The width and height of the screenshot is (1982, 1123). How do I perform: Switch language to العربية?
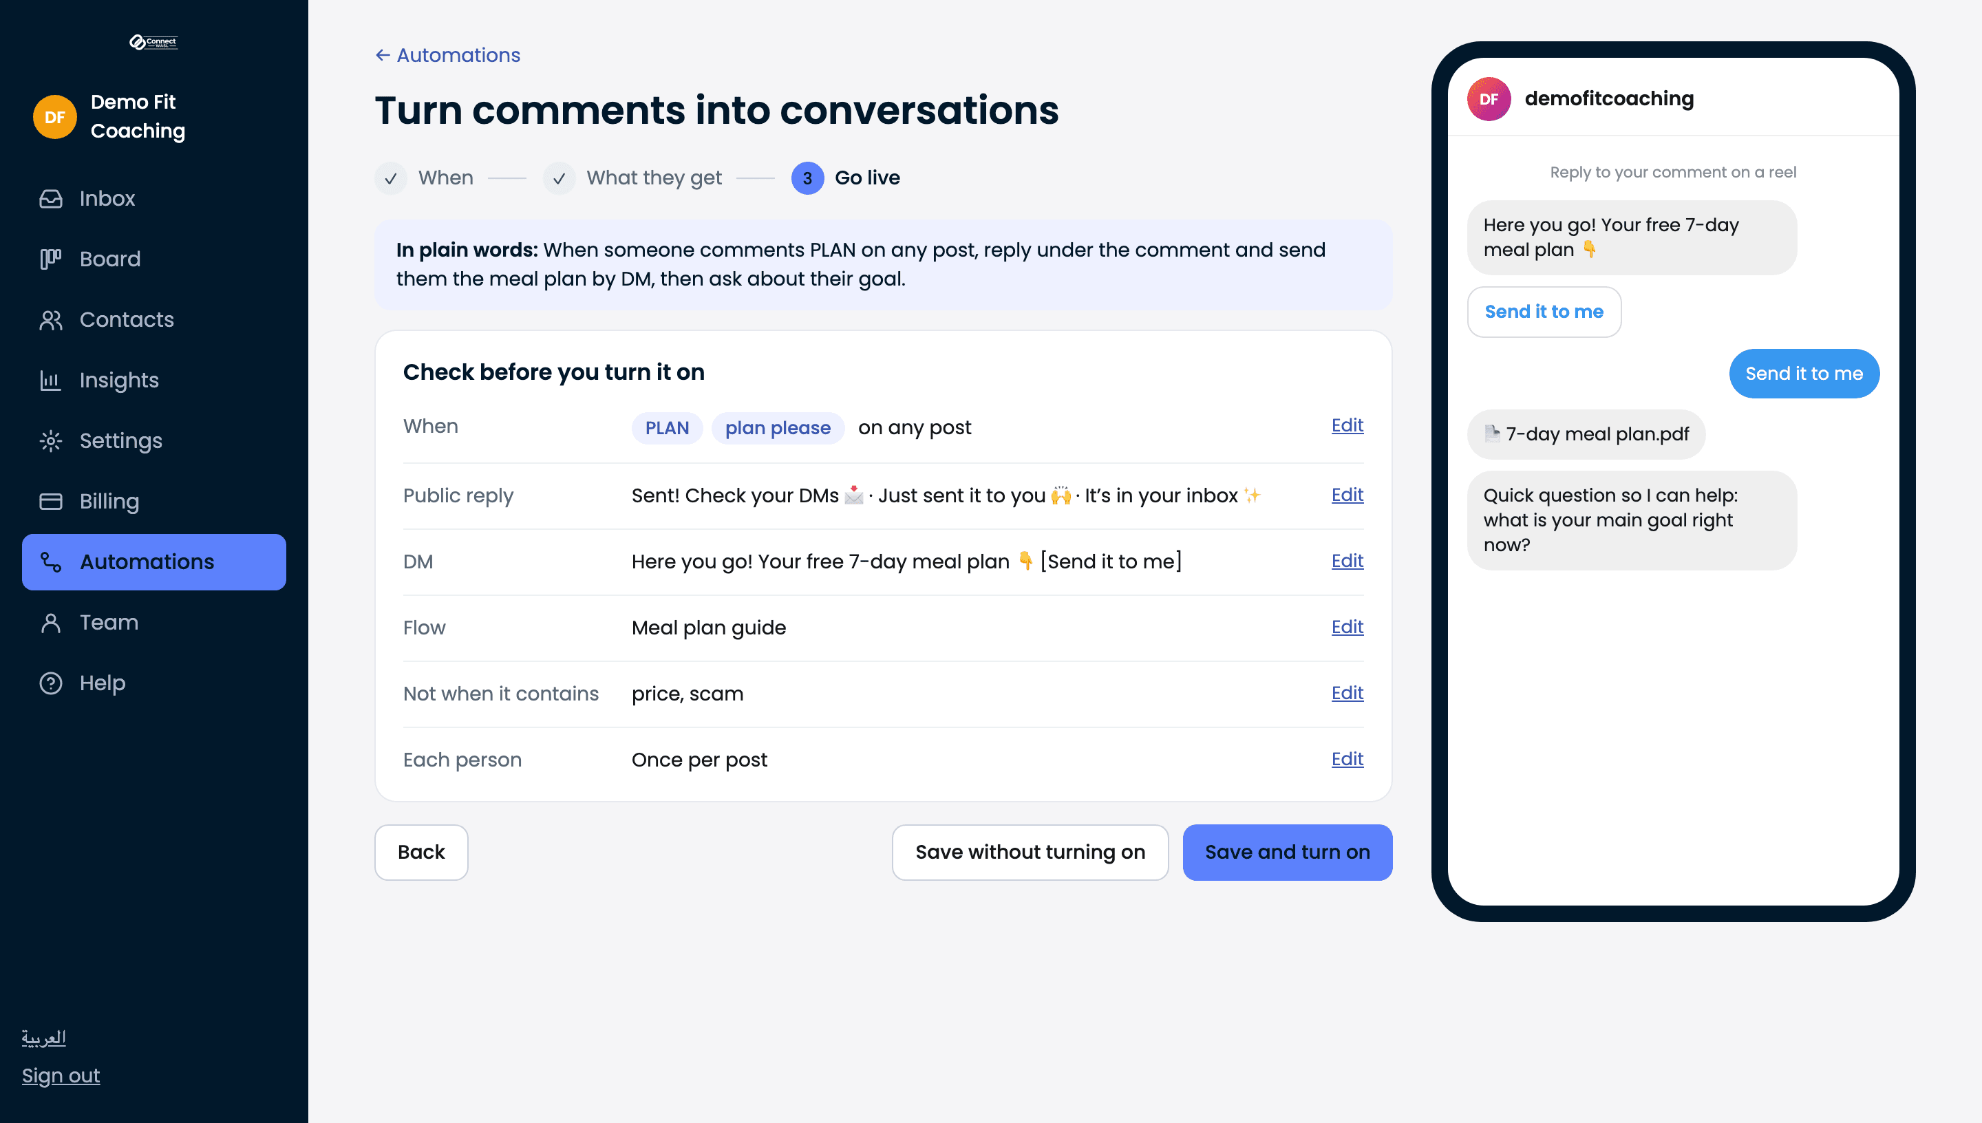click(44, 1038)
